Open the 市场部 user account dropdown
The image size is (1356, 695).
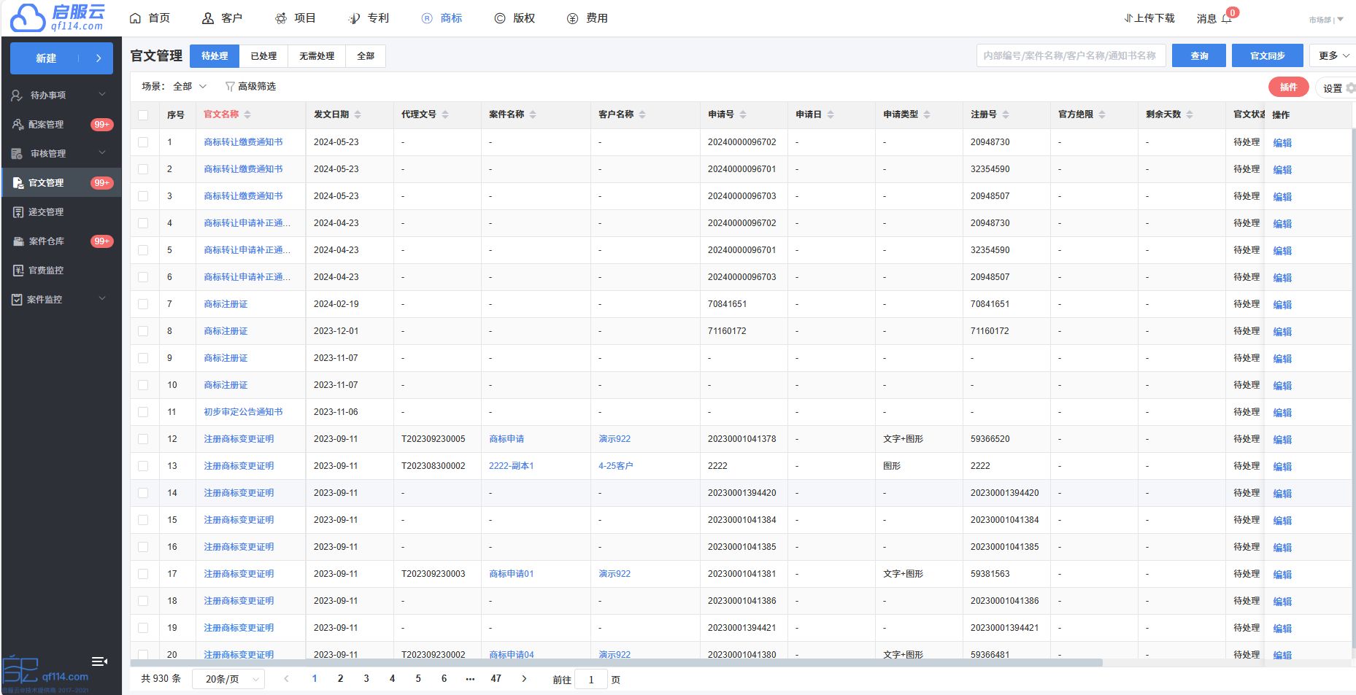pos(1325,20)
